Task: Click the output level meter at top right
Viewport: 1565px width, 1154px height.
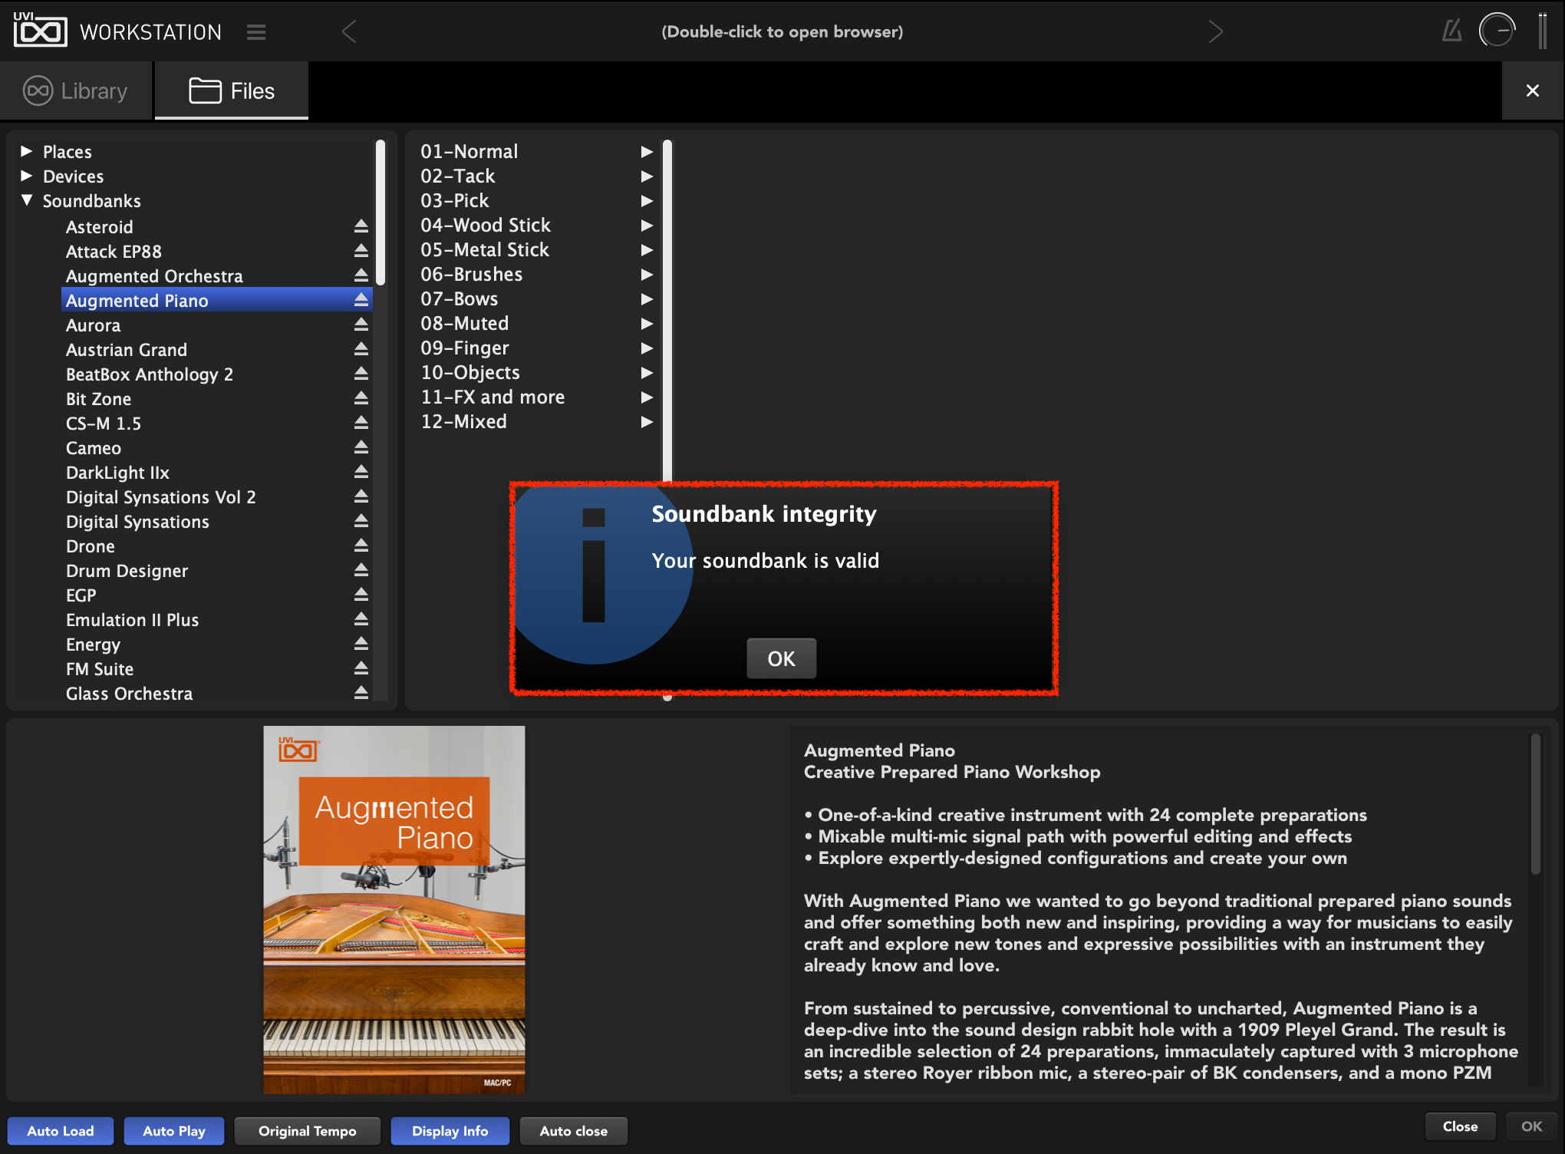Action: tap(1543, 31)
